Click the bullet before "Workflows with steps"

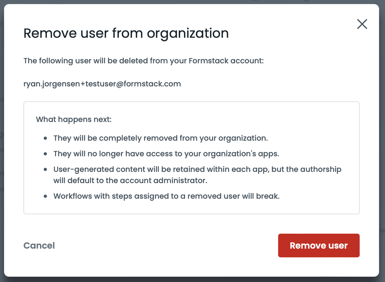46,196
